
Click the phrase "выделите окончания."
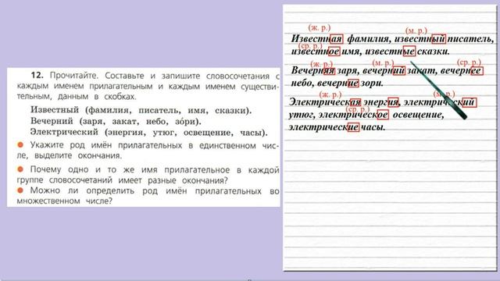tap(78, 156)
